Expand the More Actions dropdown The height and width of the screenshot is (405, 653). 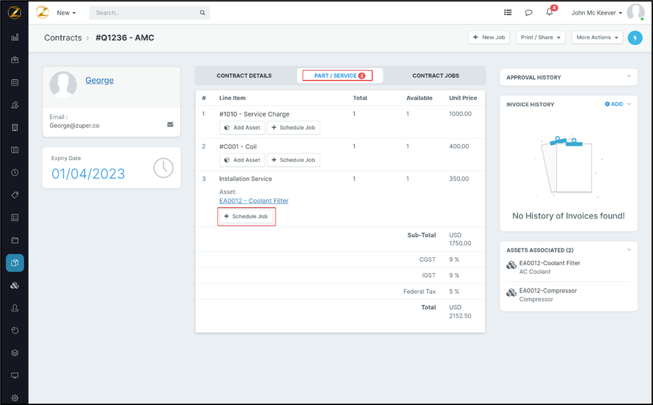(x=596, y=37)
